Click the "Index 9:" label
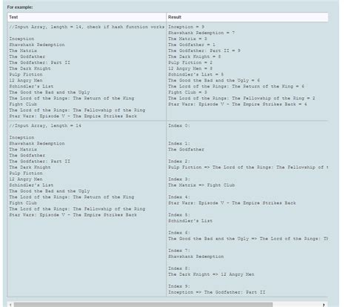 (x=179, y=286)
